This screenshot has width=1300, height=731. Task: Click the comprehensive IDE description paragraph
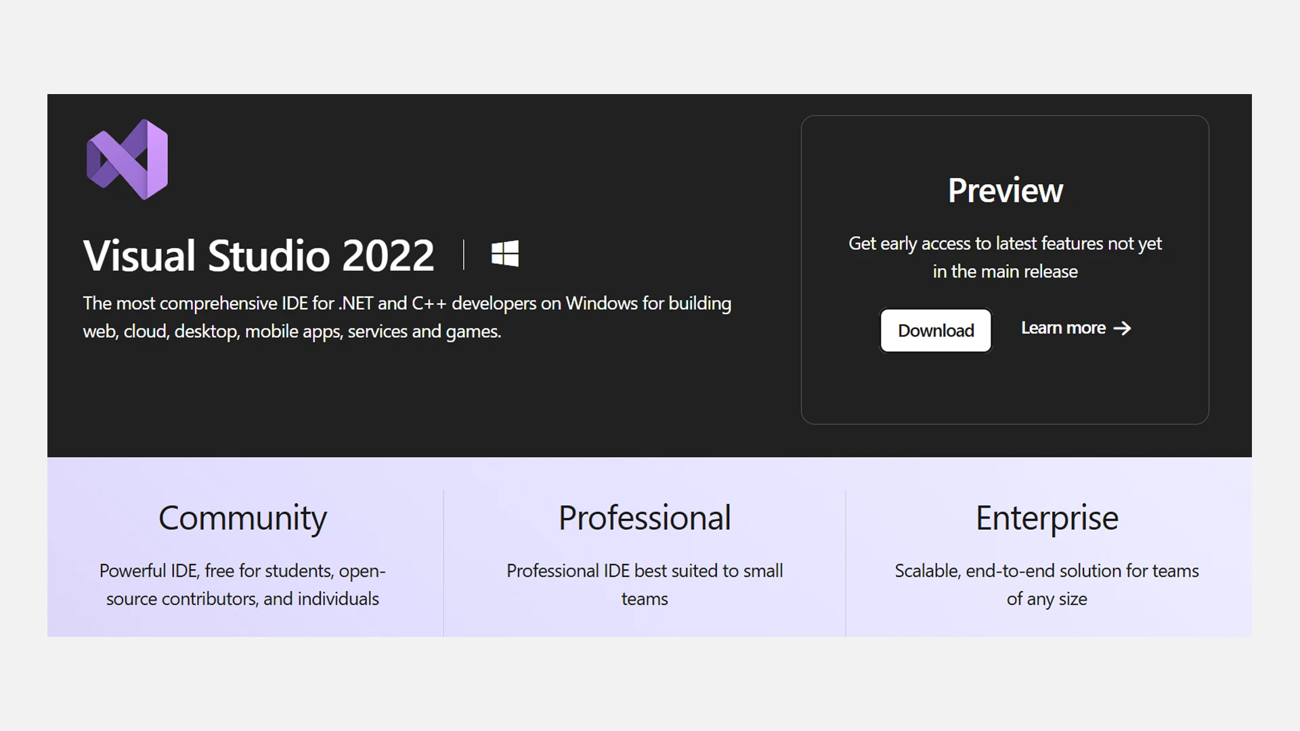point(406,317)
